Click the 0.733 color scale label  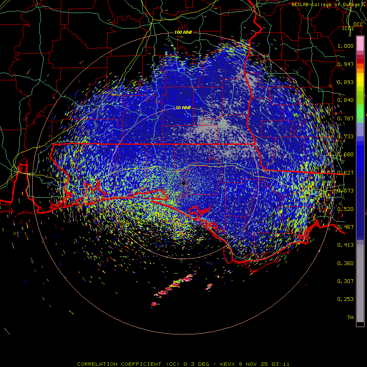[x=345, y=136]
